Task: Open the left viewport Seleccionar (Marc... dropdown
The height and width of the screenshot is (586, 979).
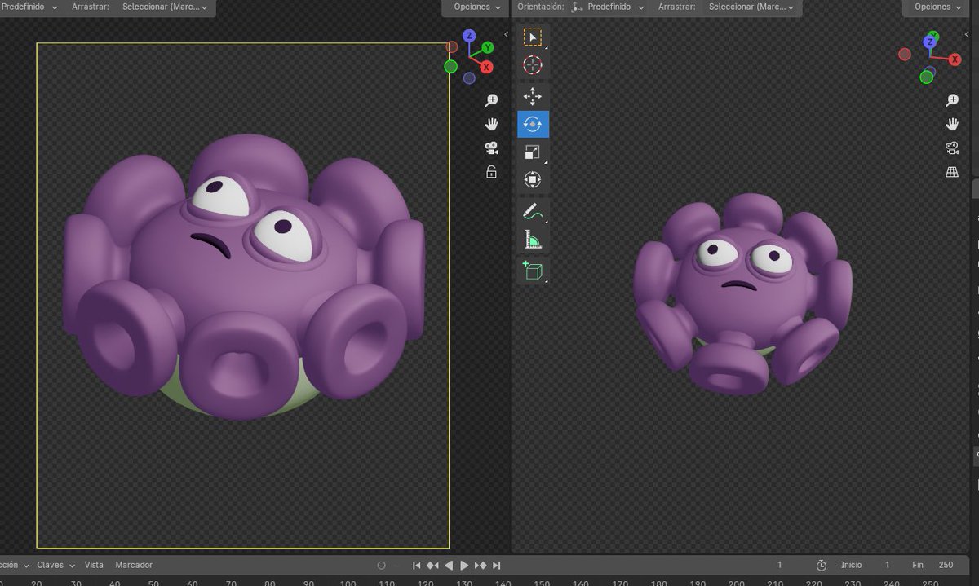Action: [164, 7]
